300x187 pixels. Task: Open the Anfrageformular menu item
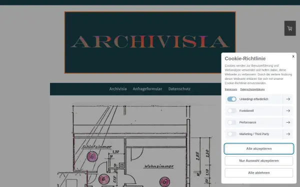pos(147,89)
